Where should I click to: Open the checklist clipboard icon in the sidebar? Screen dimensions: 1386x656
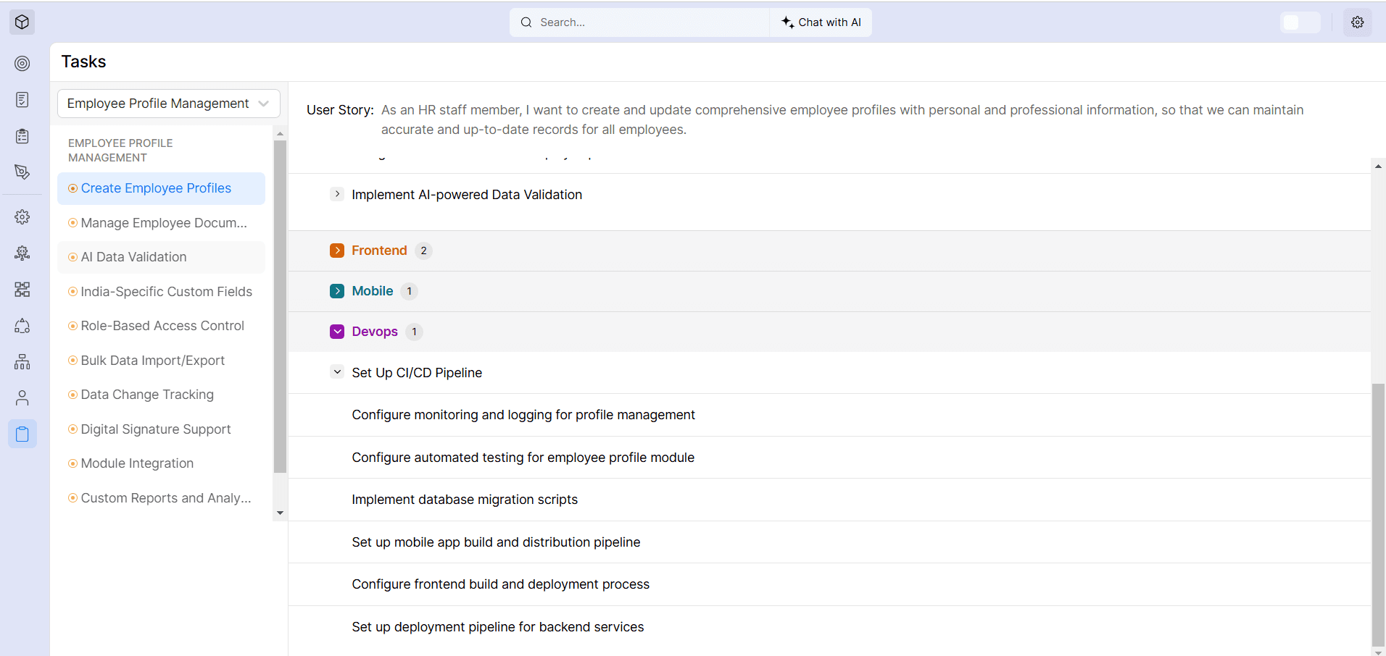coord(22,135)
